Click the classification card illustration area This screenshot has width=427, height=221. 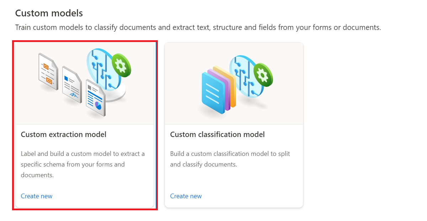point(234,82)
